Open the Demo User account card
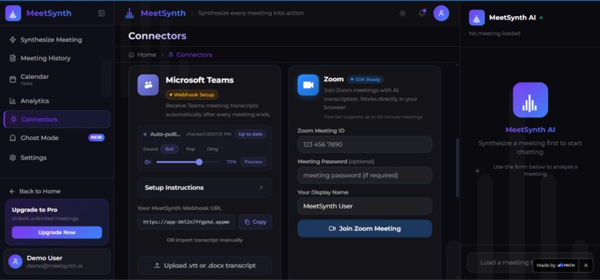This screenshot has width=600, height=280. [x=57, y=261]
